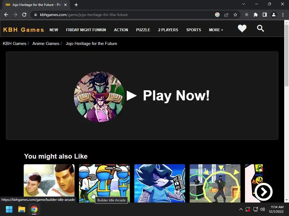Close the Jojo Heritage tab

tap(65, 5)
